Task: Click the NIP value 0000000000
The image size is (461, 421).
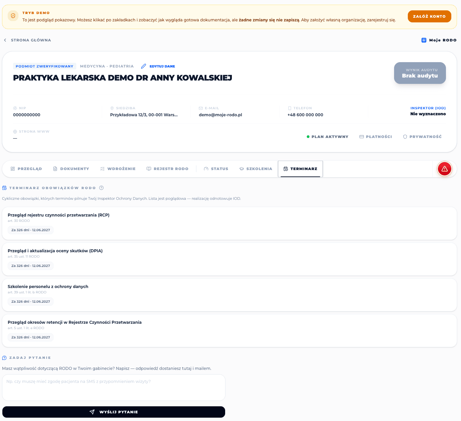Action: point(27,115)
